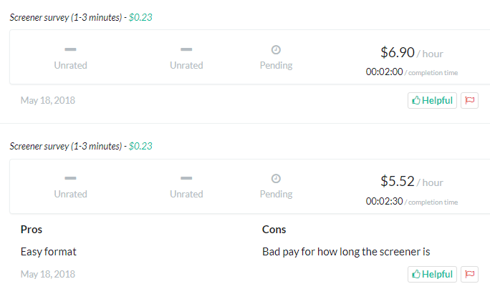Screen dimensions: 490x294
Task: Click the Pros text Easy format
Action: point(49,252)
